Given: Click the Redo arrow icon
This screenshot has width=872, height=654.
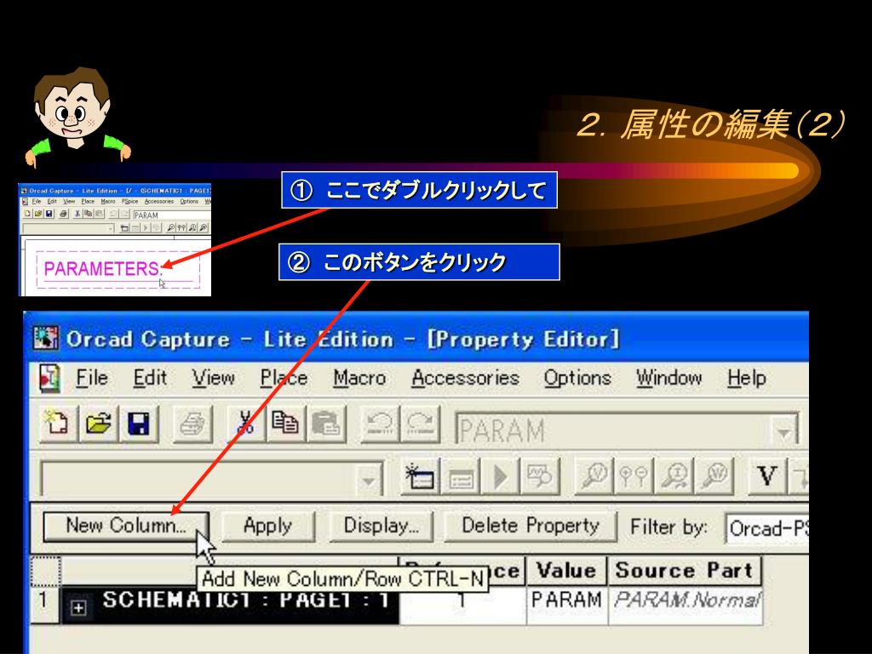Looking at the screenshot, I should (x=421, y=425).
